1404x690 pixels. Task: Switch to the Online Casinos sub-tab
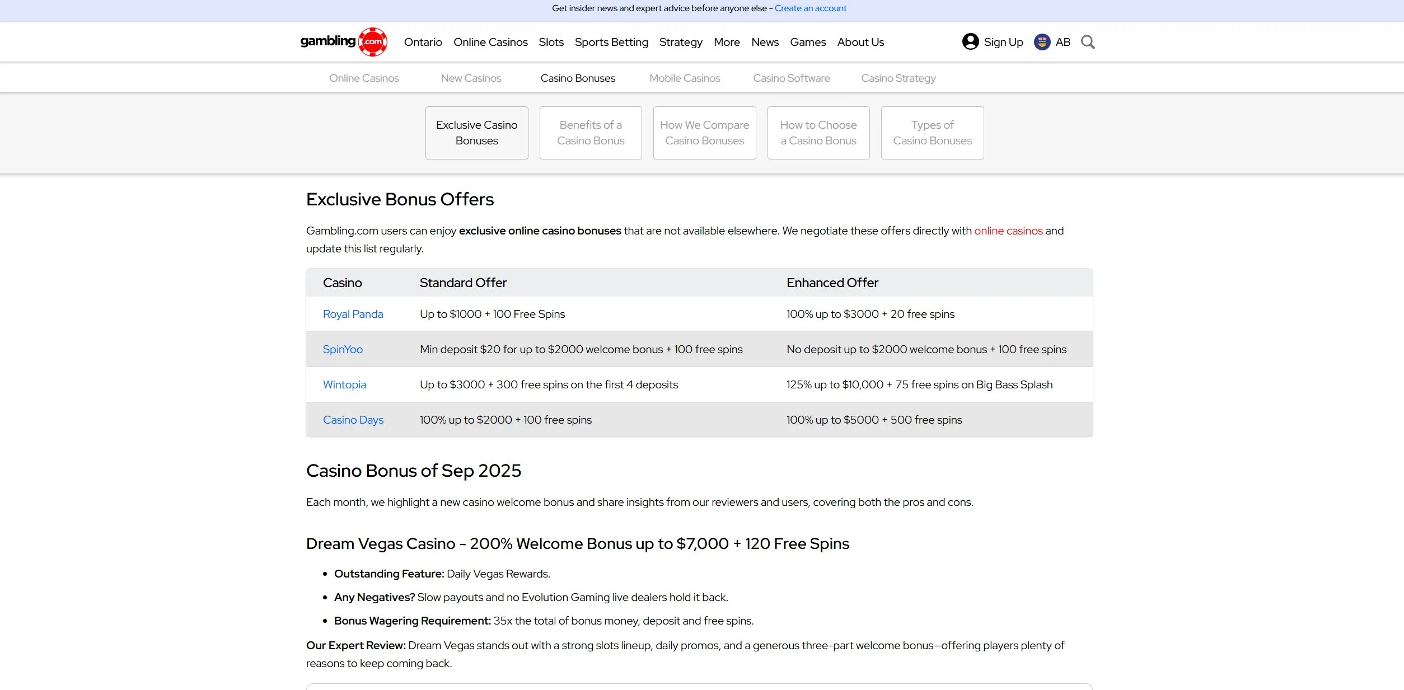point(364,78)
